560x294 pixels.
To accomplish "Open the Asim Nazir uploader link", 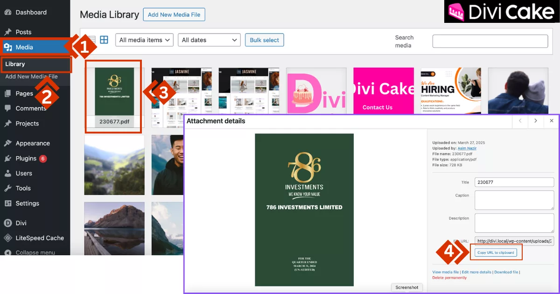I will pyautogui.click(x=467, y=148).
